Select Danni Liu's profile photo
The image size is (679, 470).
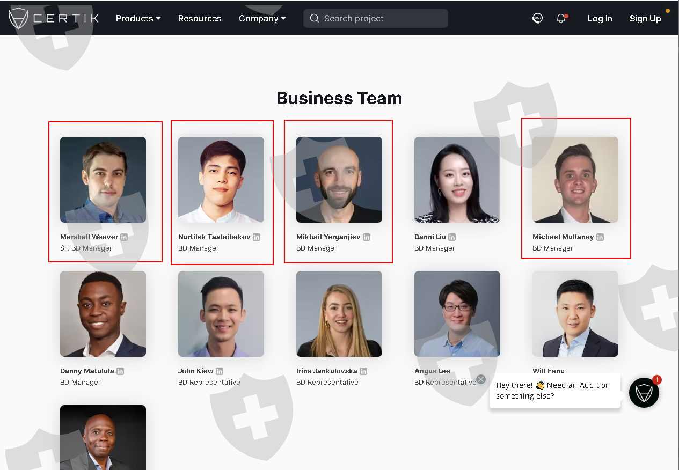tap(457, 180)
